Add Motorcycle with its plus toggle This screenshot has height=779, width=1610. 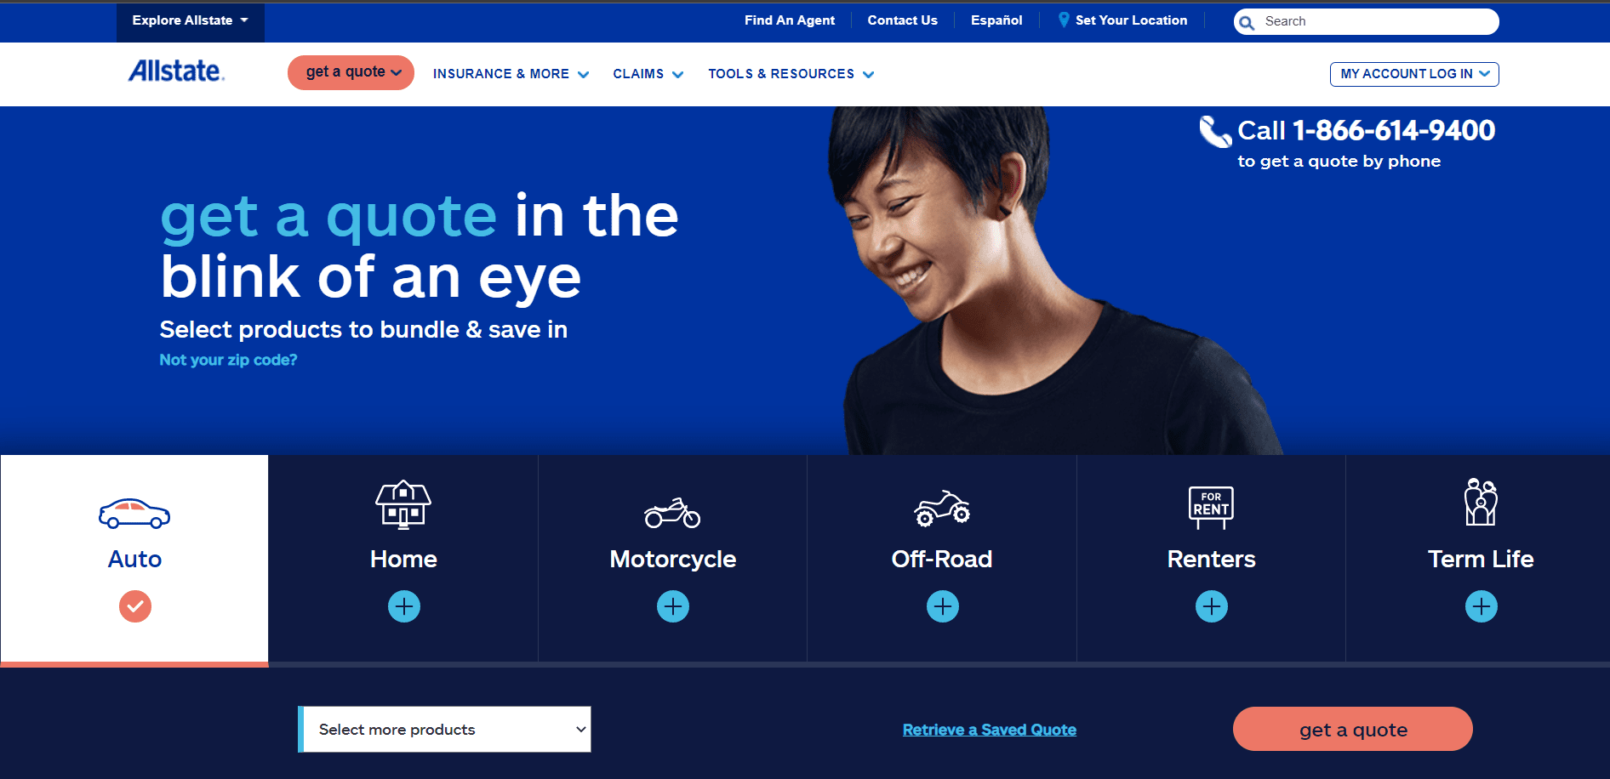coord(673,606)
